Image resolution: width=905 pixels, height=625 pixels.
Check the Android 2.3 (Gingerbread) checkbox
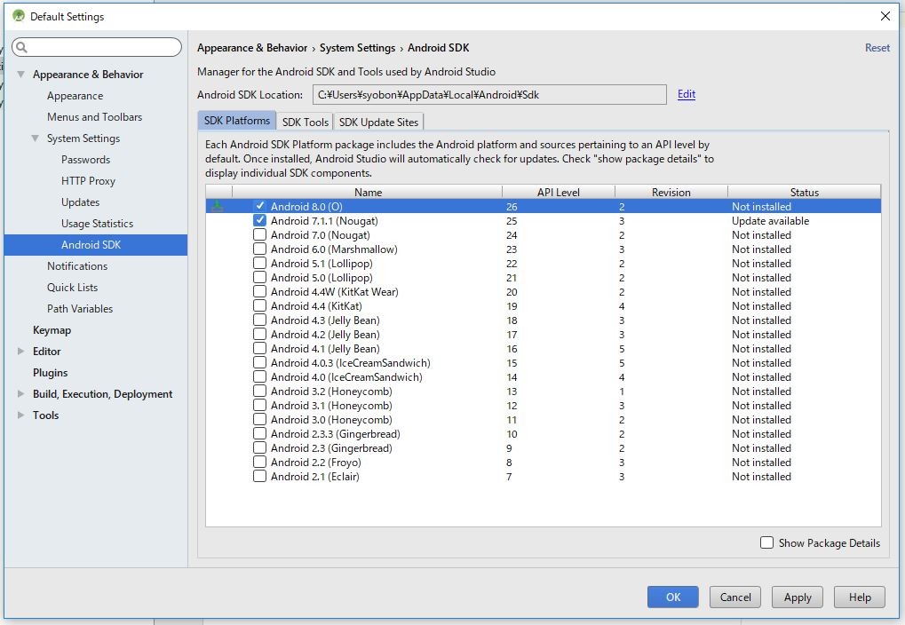(259, 447)
